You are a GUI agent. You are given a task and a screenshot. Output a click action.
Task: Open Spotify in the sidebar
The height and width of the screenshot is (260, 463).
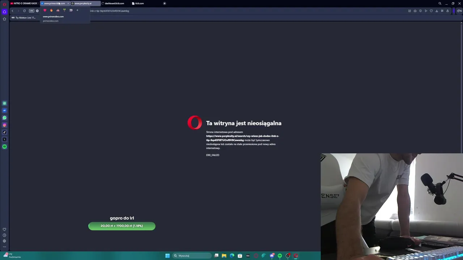(x=4, y=147)
